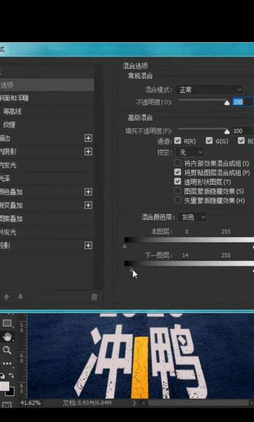Swap foreground and background colors icon
254x422 pixels.
11,375
